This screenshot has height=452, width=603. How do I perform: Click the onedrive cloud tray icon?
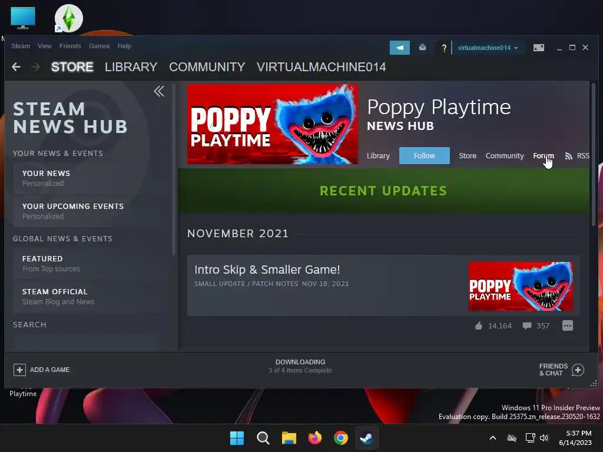[512, 438]
